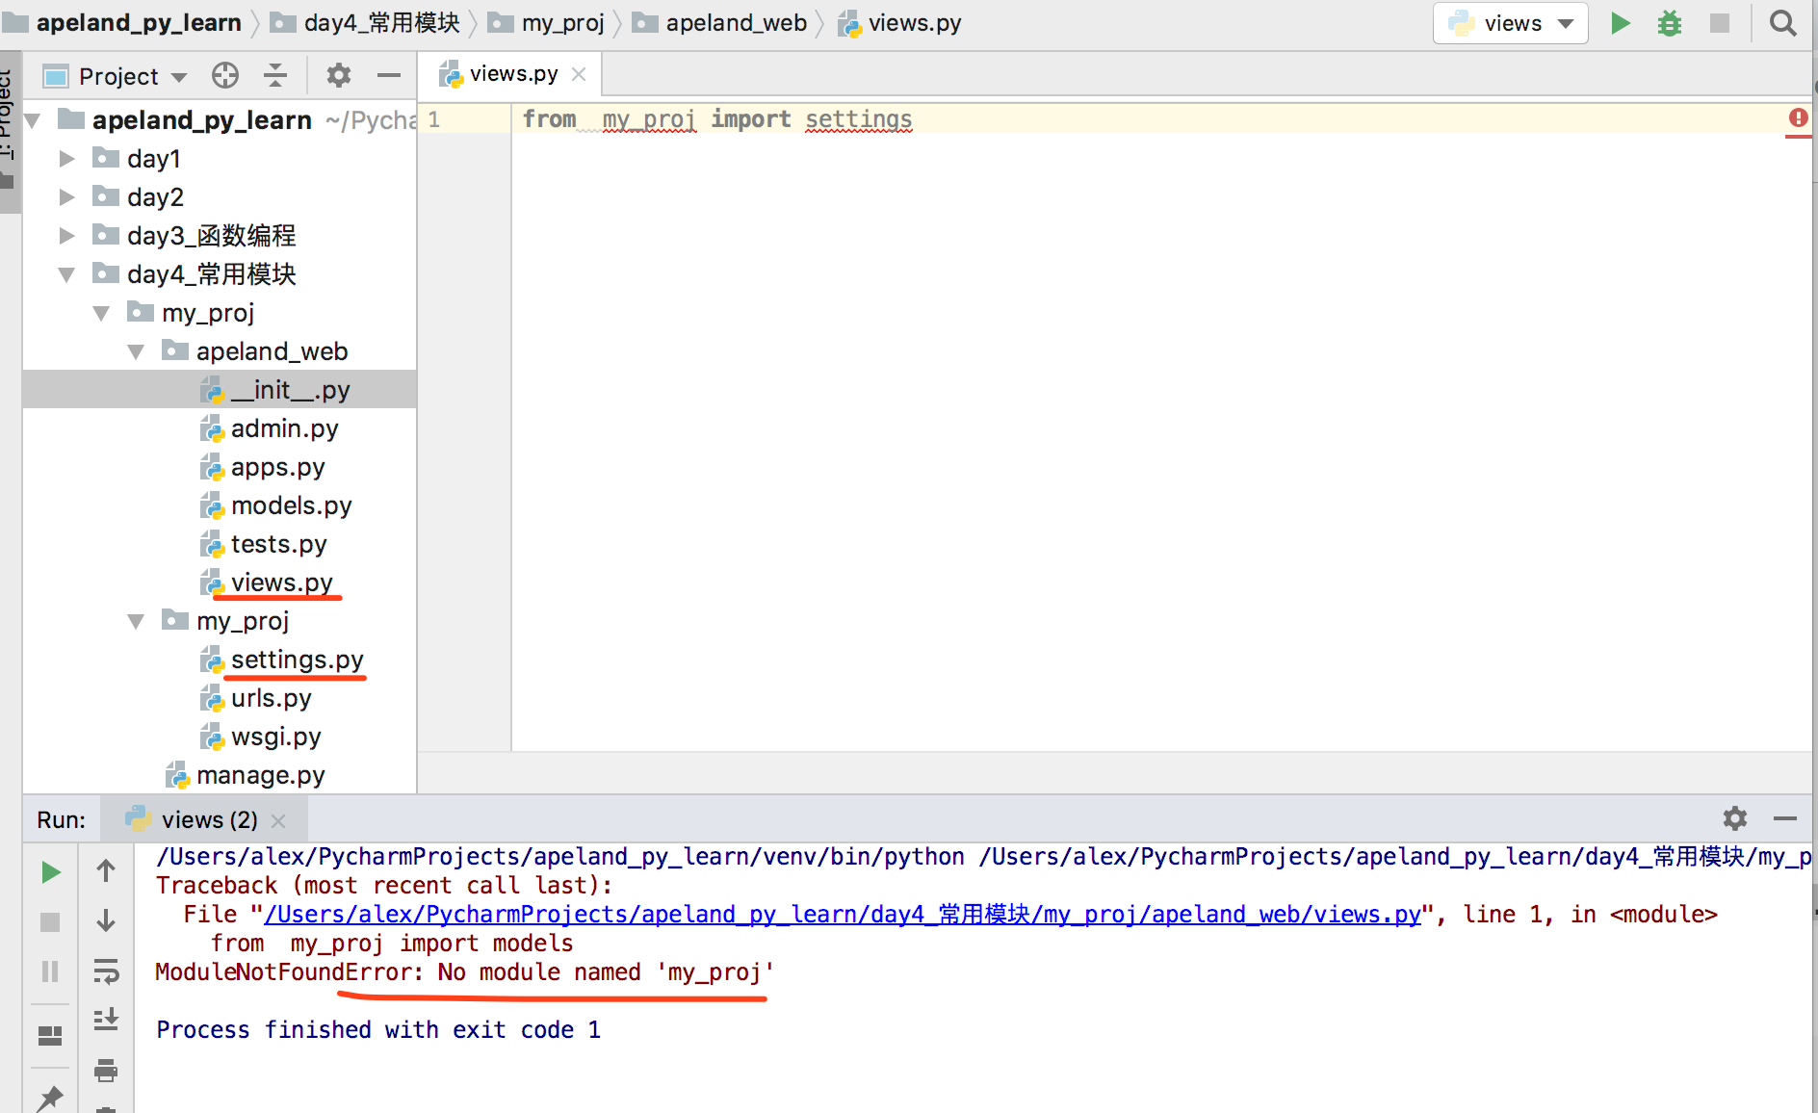Viewport: 1818px width, 1113px height.
Task: Run the views configuration from the top toolbar
Action: coord(1621,23)
